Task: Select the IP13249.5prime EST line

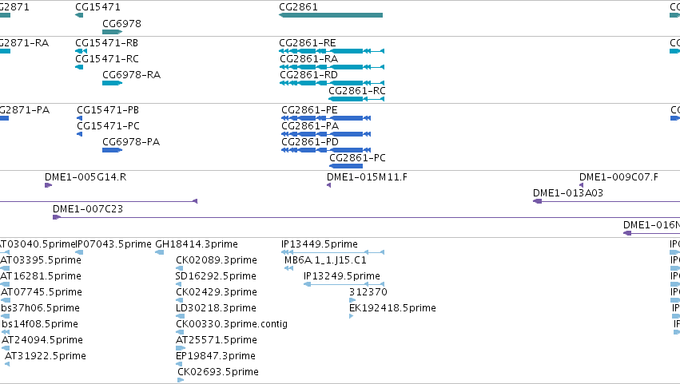Action: 344,284
